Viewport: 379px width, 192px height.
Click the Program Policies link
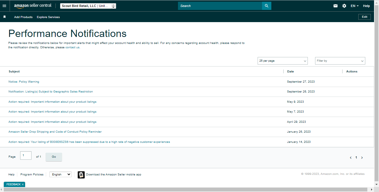tap(32, 175)
